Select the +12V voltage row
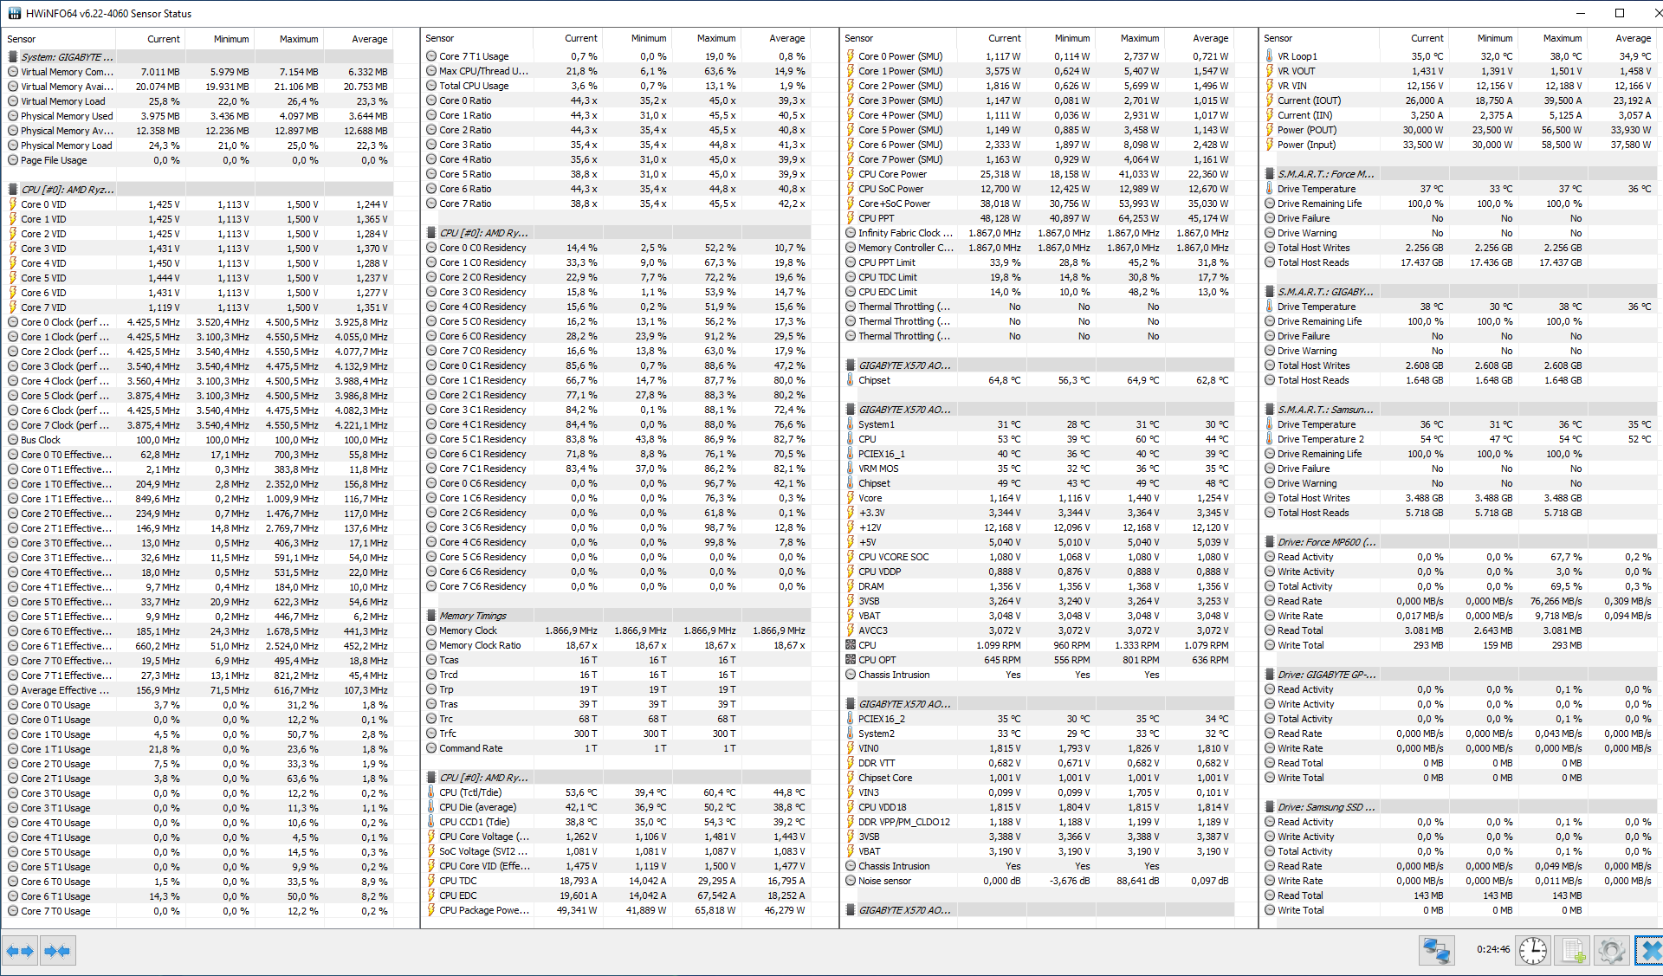 pos(1038,527)
